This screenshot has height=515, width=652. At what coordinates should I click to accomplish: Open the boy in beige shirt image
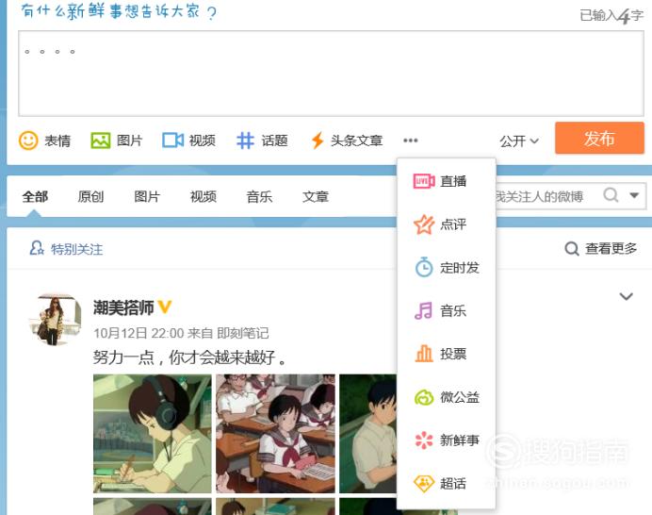368,433
